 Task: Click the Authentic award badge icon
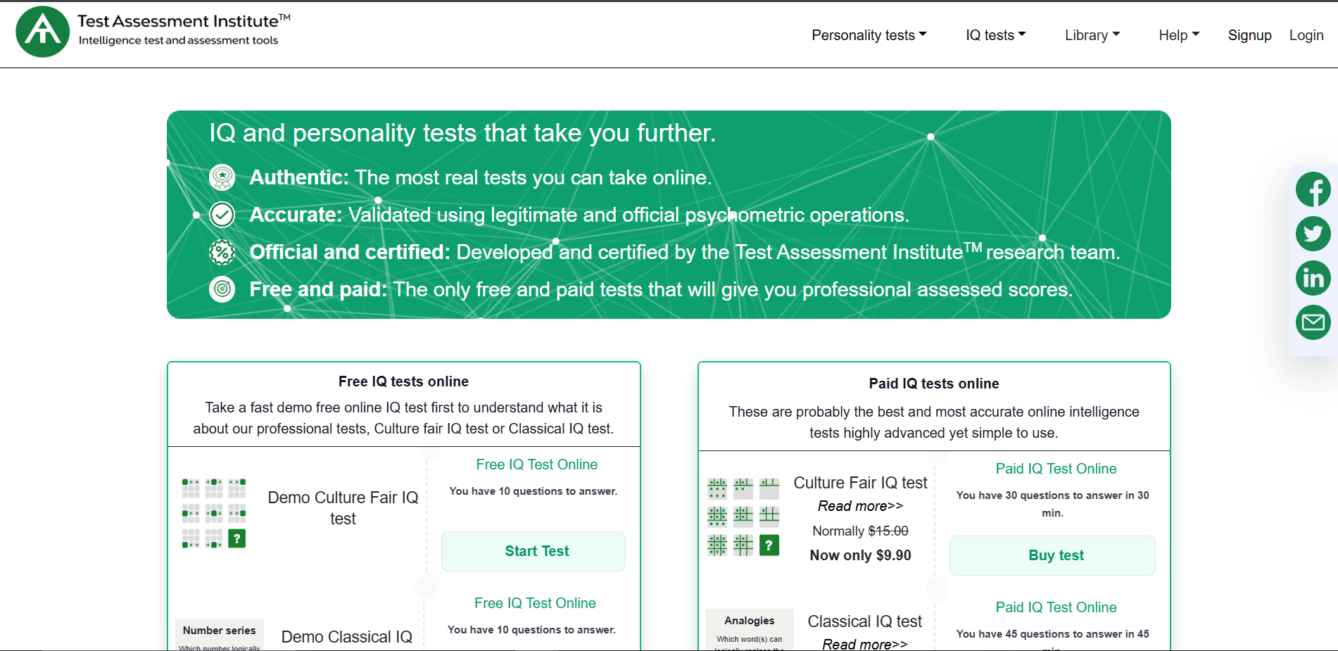(x=222, y=177)
